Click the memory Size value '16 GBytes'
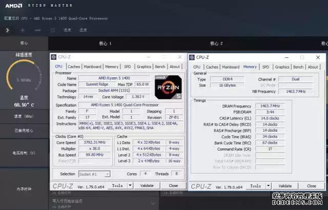The width and height of the screenshot is (328, 210). pos(228,85)
